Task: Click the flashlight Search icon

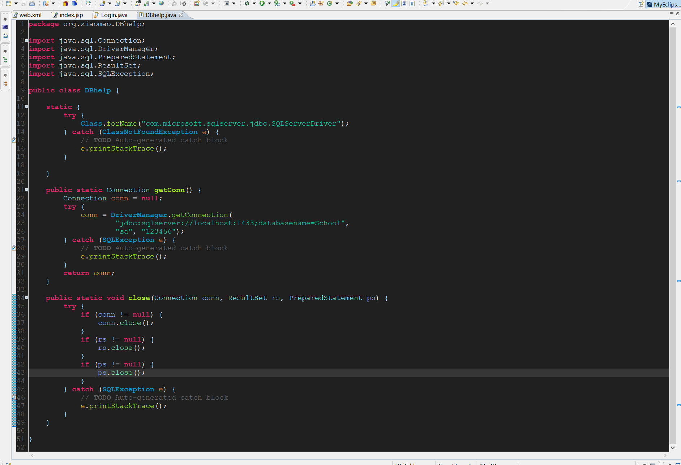Action: point(359,4)
